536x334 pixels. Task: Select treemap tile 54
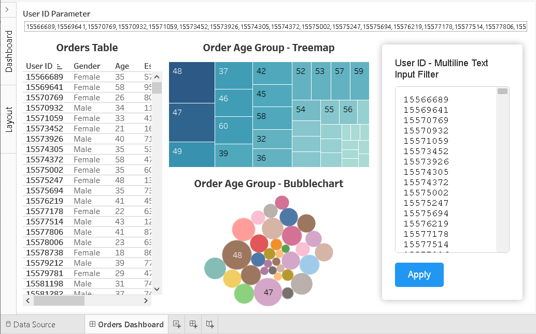coord(307,111)
